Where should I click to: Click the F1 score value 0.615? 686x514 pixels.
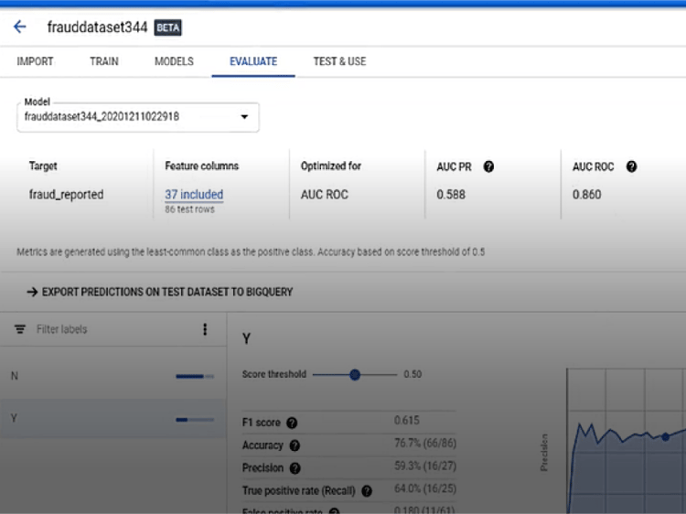point(407,421)
